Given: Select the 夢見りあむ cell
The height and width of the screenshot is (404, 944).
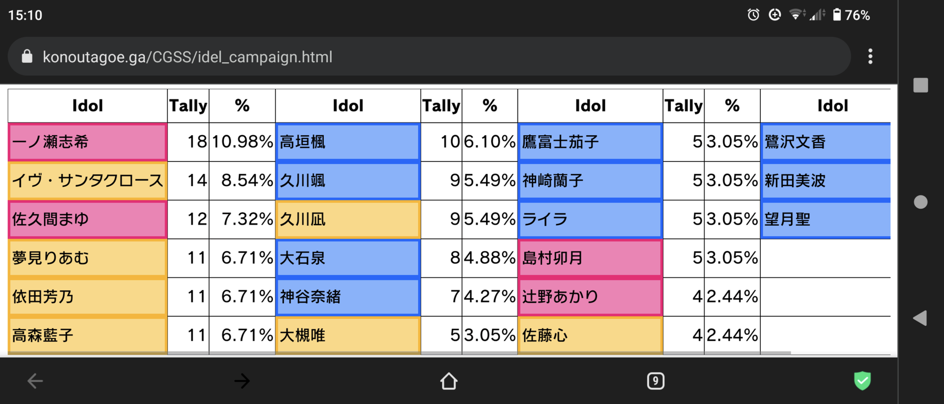Looking at the screenshot, I should (x=87, y=258).
